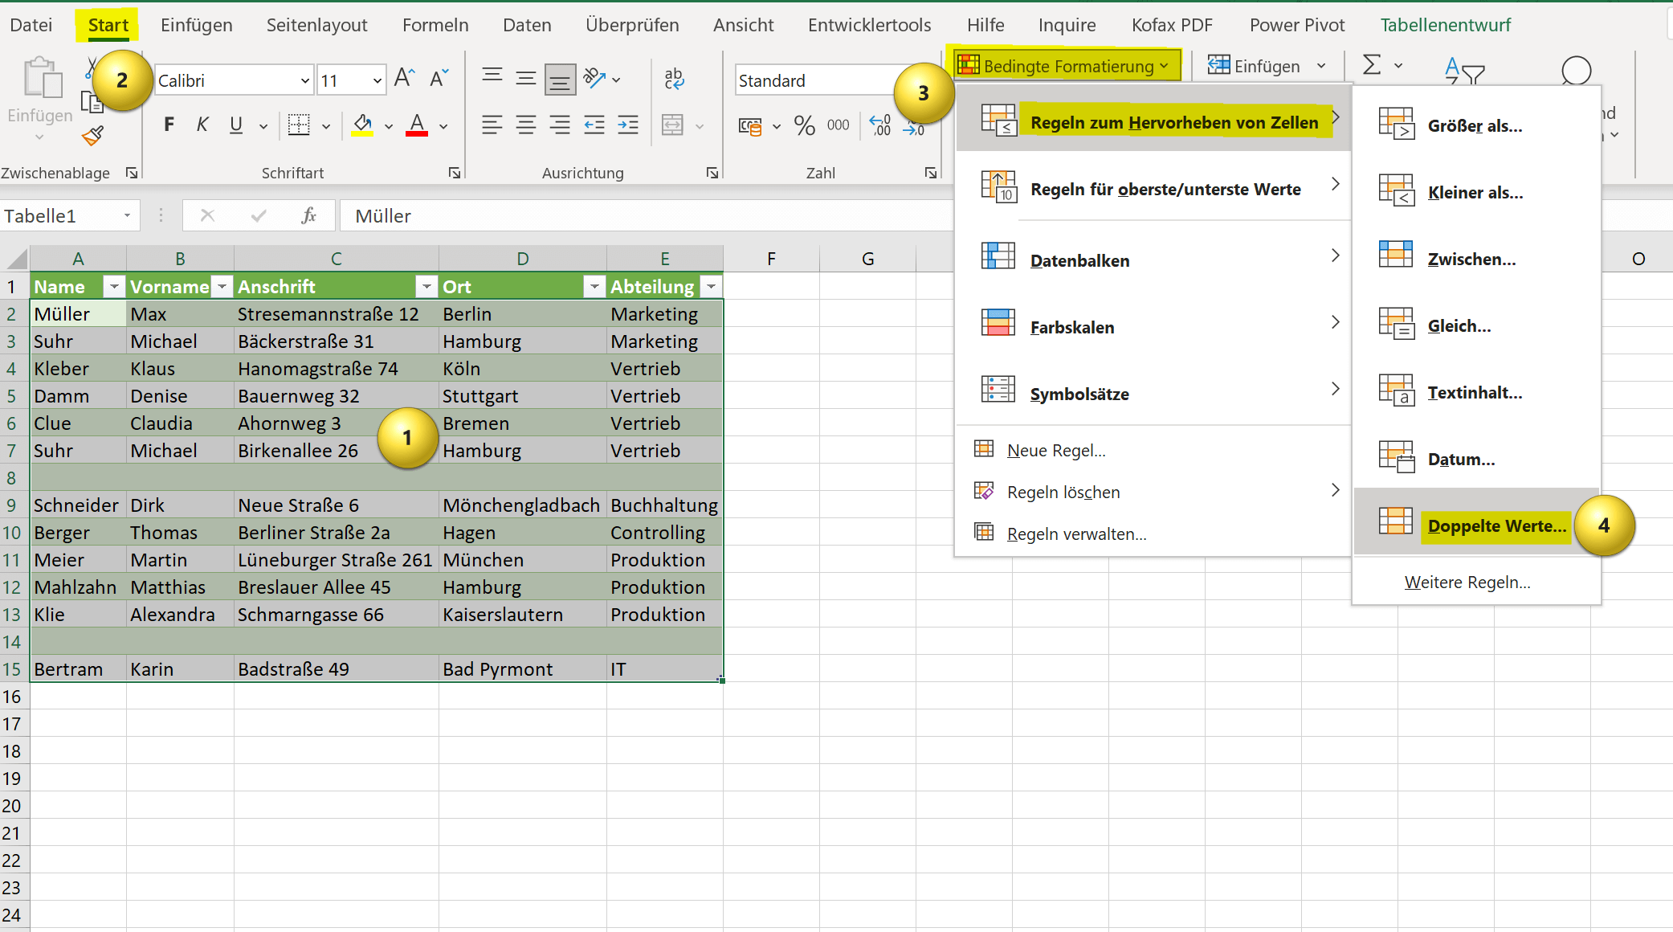
Task: Switch to the Formeln ribbon tab
Action: [435, 25]
